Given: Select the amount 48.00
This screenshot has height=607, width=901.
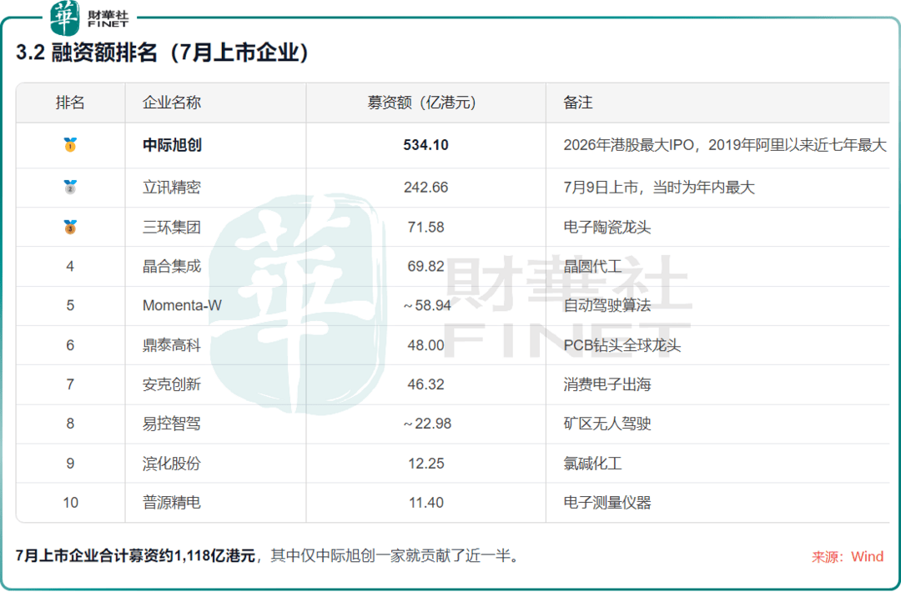Looking at the screenshot, I should point(425,345).
